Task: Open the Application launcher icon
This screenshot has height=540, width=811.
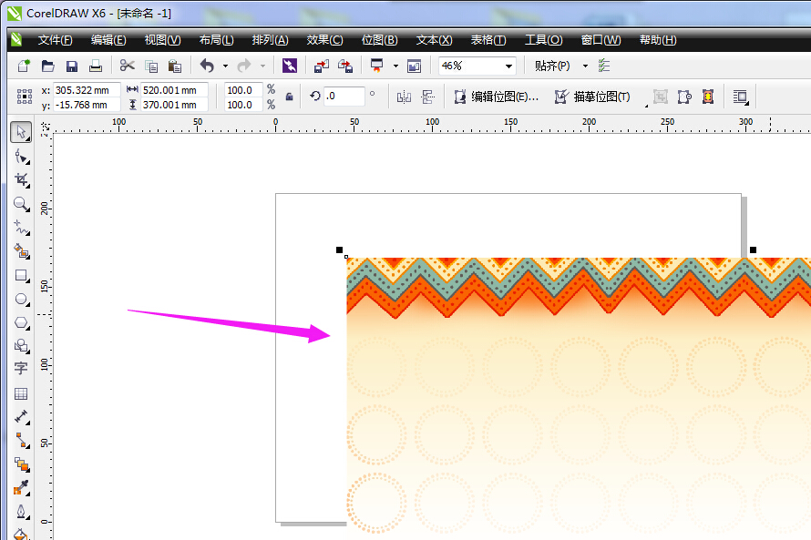Action: coord(377,66)
